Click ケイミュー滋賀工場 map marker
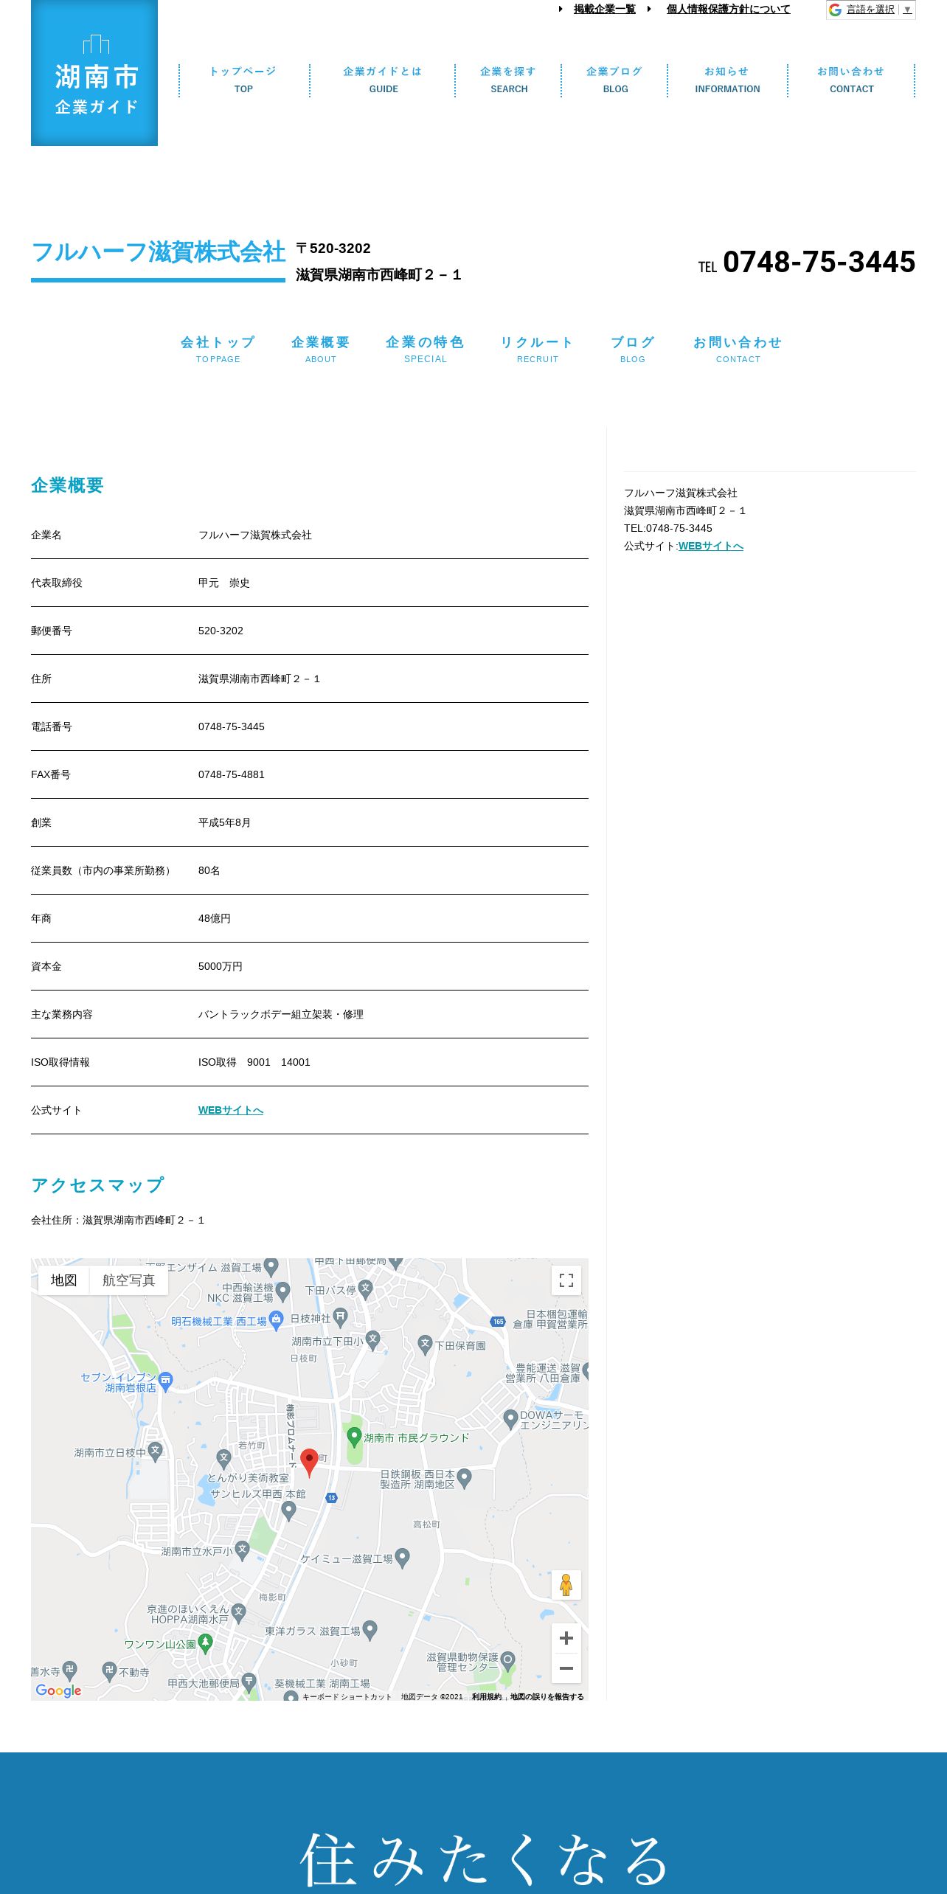The height and width of the screenshot is (1894, 947). [402, 1558]
